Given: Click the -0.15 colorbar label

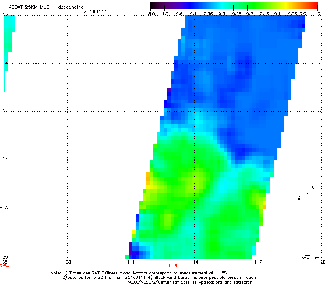Looking at the screenshot, I should [263, 14].
